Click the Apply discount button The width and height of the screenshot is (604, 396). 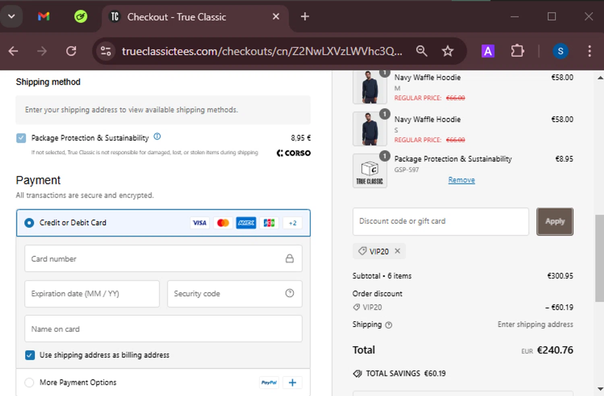pos(554,221)
